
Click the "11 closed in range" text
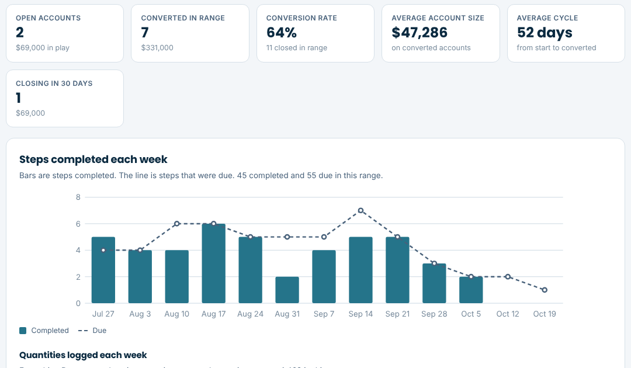(297, 48)
